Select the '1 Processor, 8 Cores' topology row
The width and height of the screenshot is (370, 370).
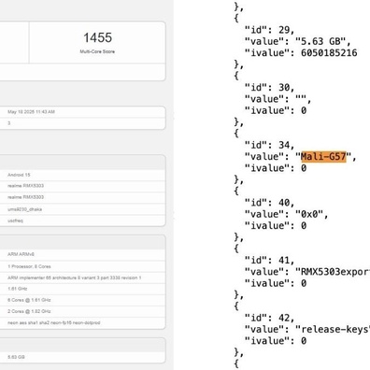[x=82, y=266]
